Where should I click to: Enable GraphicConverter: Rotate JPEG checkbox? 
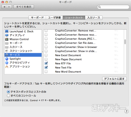pos(46,39)
